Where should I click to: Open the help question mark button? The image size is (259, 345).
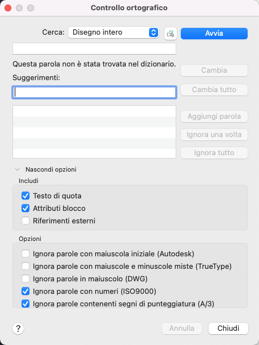[x=18, y=329]
